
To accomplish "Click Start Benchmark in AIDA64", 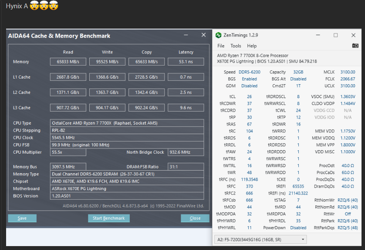I will tap(109, 218).
